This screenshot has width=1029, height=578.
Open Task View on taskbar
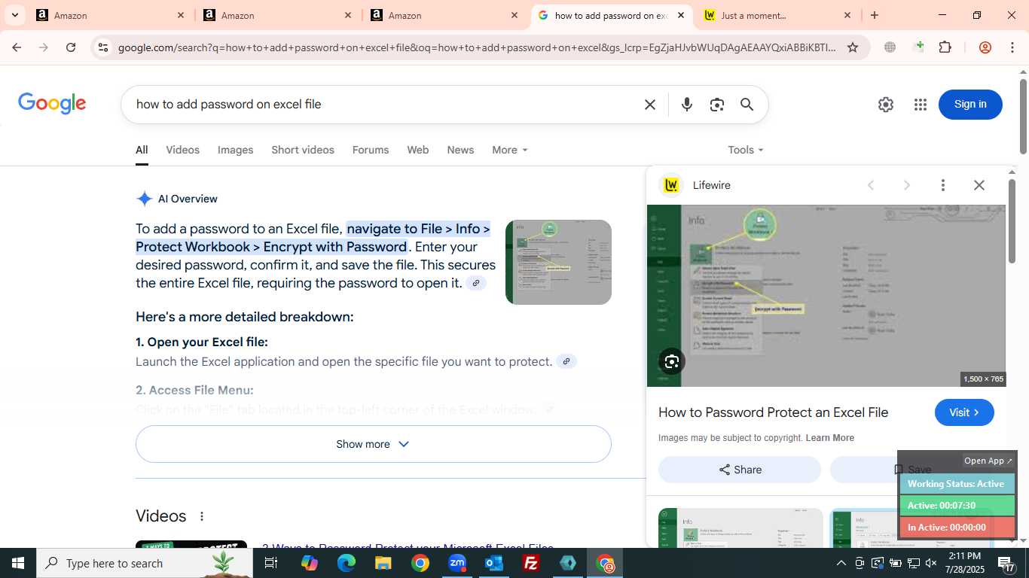271,563
